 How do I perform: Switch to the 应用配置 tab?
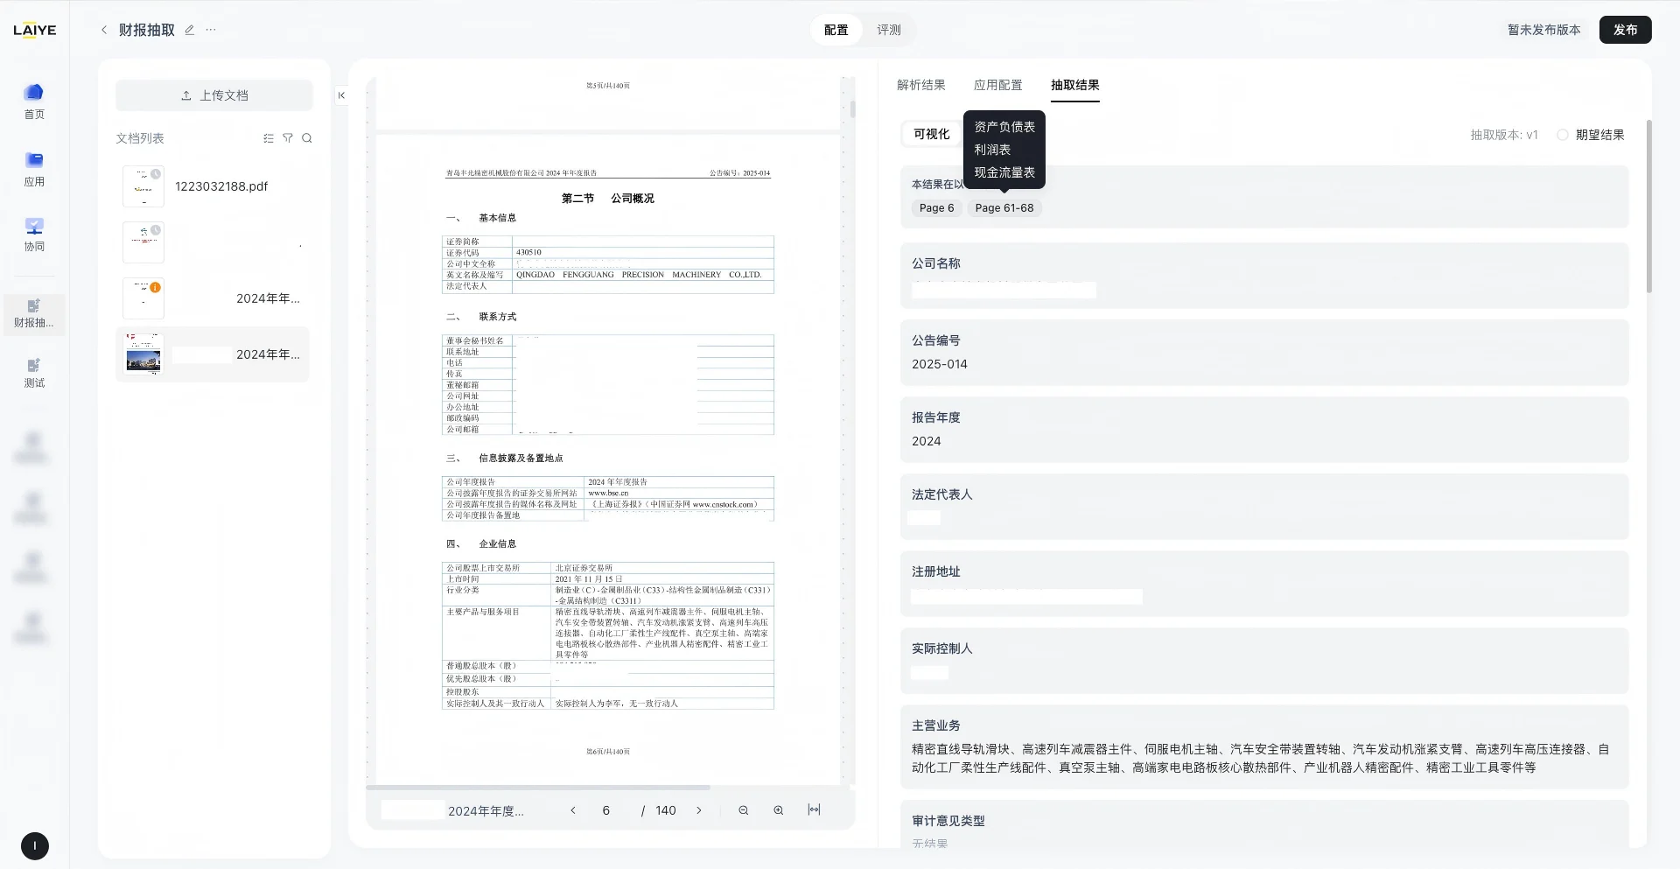[997, 85]
